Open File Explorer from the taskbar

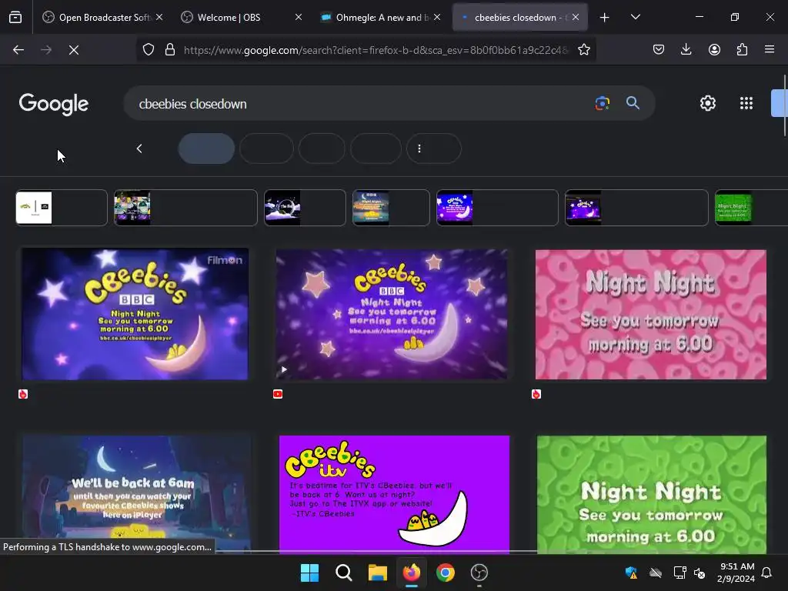click(x=377, y=573)
